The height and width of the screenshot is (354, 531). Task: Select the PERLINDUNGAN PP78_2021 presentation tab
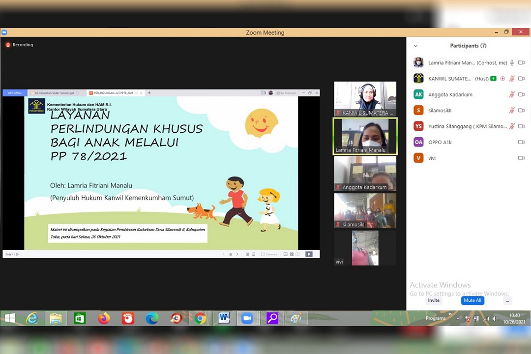[113, 93]
